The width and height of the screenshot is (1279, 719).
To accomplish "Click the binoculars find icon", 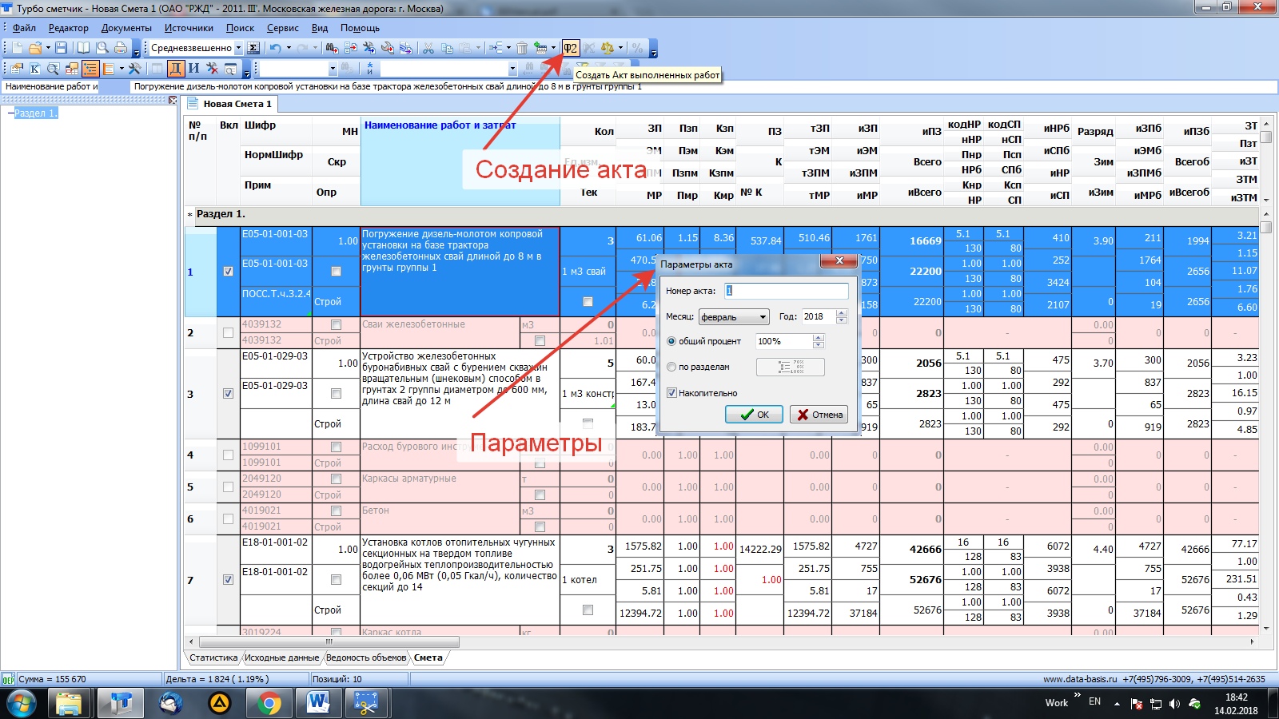I will 332,48.
